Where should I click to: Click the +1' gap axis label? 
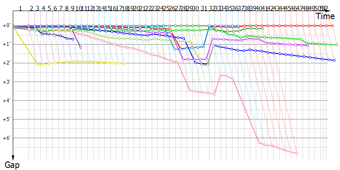pos(6,44)
